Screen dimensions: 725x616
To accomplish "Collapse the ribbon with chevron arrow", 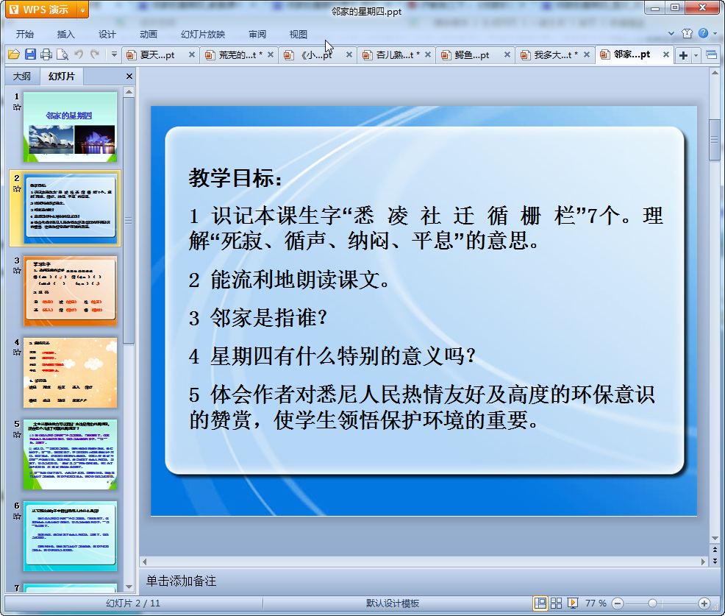I will tap(671, 34).
